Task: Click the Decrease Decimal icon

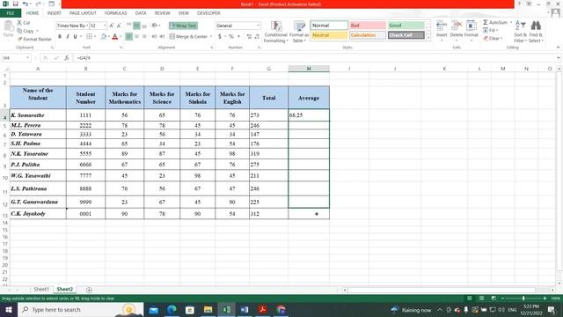Action: tap(257, 36)
